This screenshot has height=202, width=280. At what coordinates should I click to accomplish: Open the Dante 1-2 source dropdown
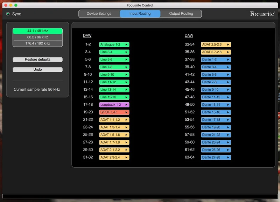[x=216, y=60]
